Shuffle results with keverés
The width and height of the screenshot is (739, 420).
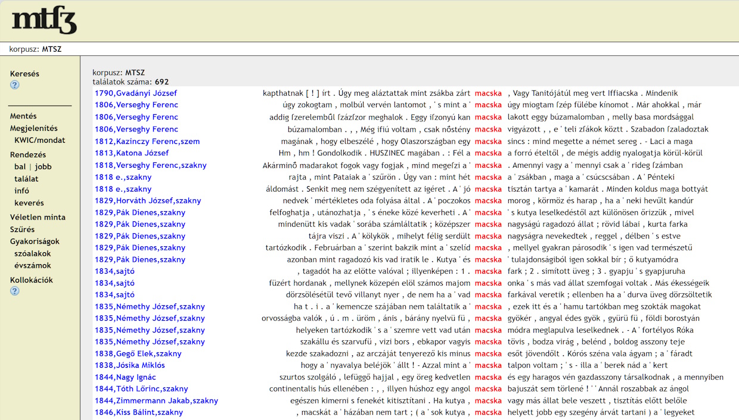pyautogui.click(x=29, y=203)
